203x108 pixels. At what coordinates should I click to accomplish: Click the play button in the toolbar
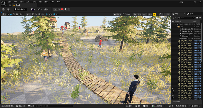pos(55,9)
